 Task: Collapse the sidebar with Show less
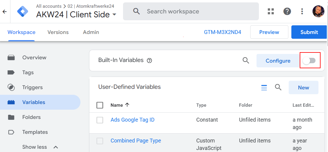tap(40, 147)
